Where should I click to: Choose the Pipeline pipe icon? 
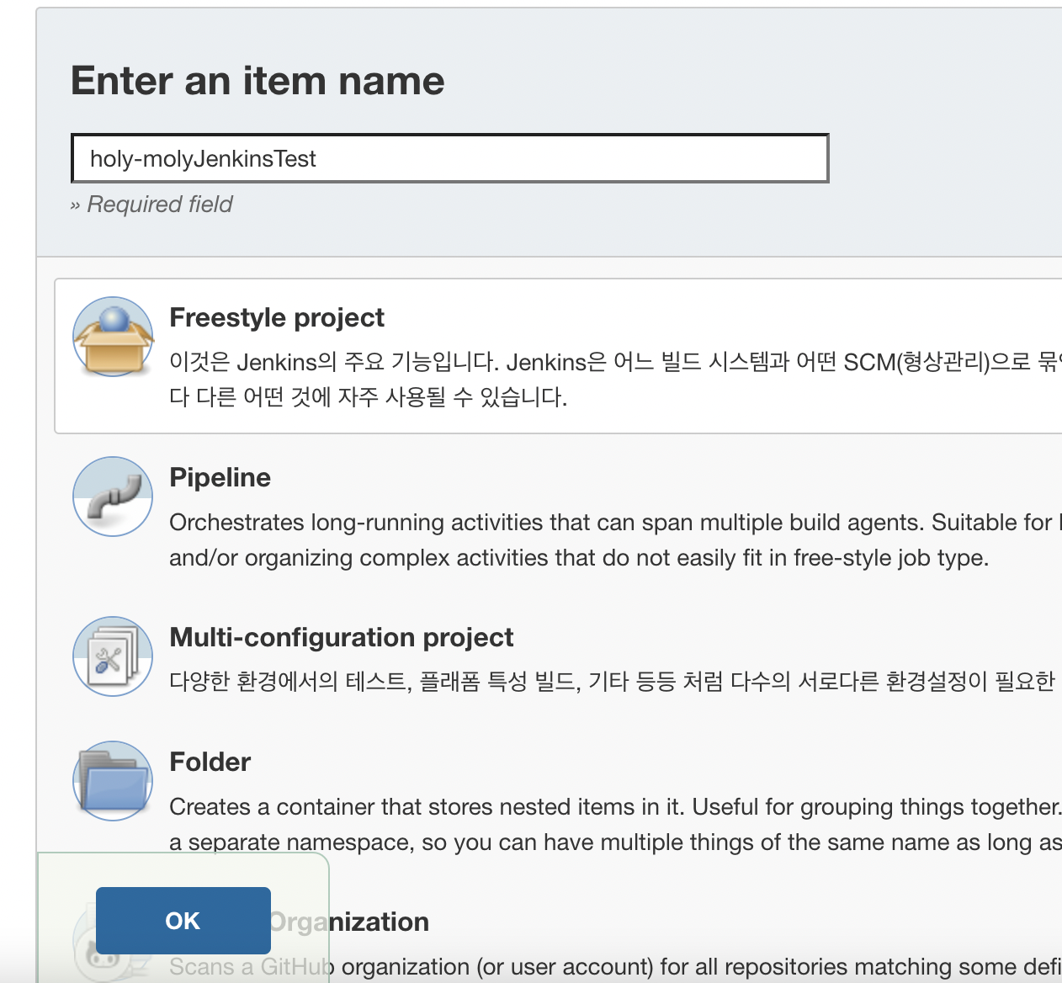pos(113,497)
